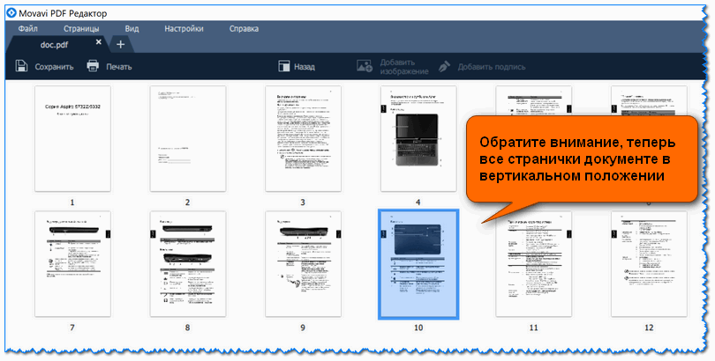
Task: Switch to the doc.pdf tab
Action: (x=55, y=43)
